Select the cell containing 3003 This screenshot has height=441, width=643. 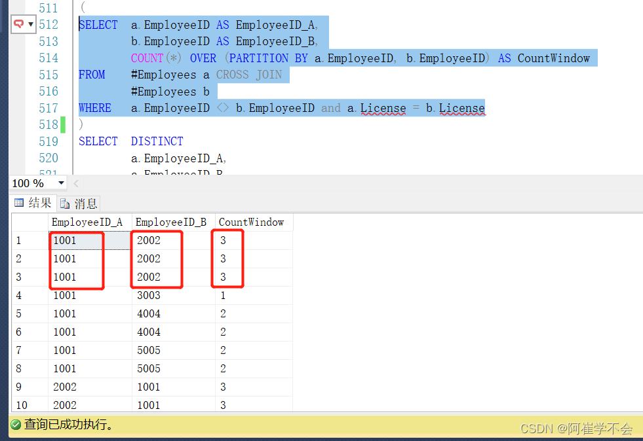148,295
